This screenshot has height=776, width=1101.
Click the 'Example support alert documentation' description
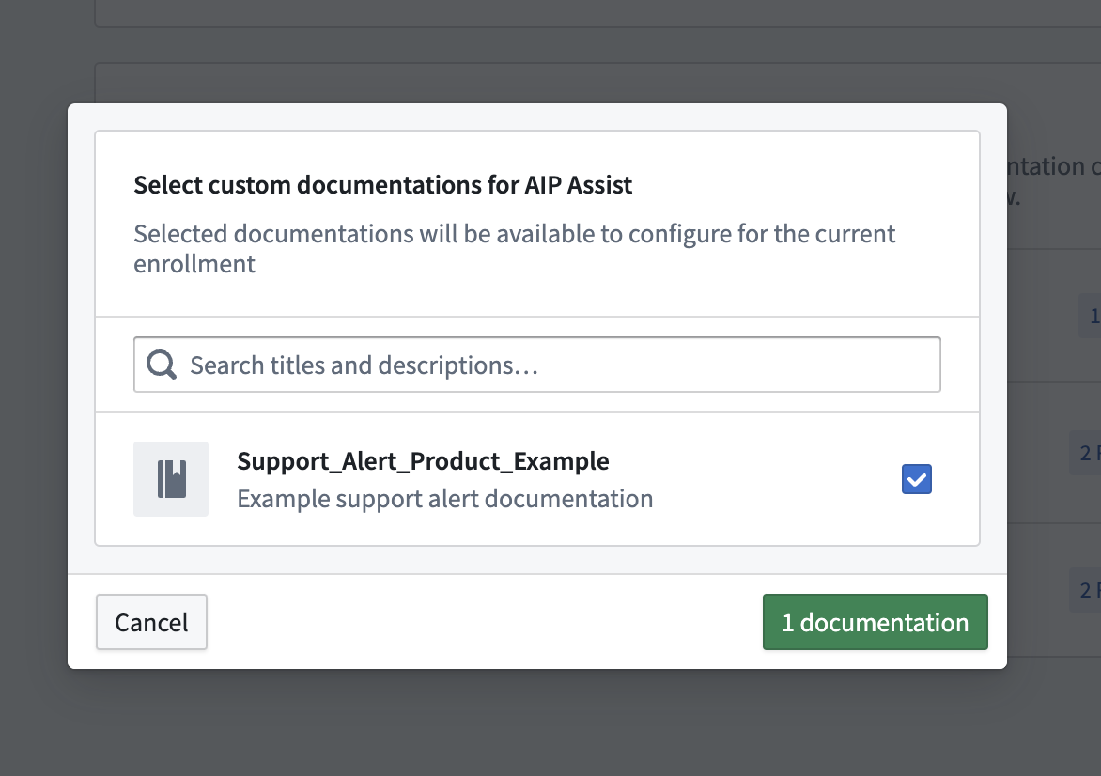tap(445, 499)
